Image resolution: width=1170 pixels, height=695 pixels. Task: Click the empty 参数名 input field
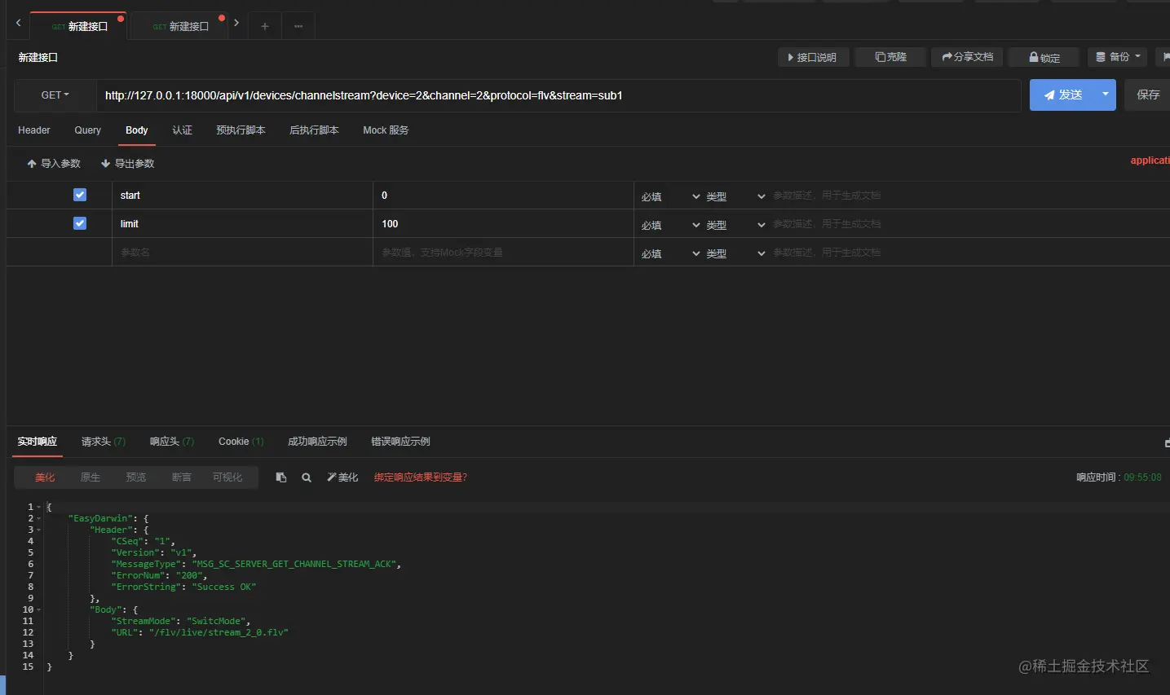(242, 253)
